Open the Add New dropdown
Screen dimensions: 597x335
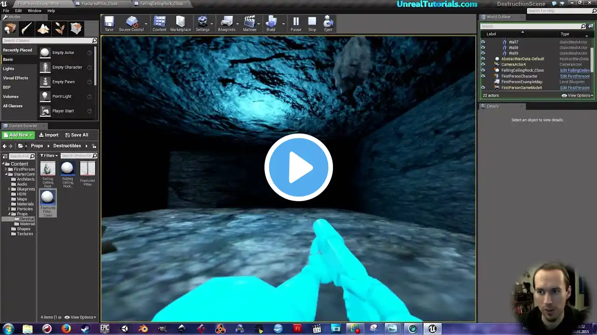click(18, 135)
